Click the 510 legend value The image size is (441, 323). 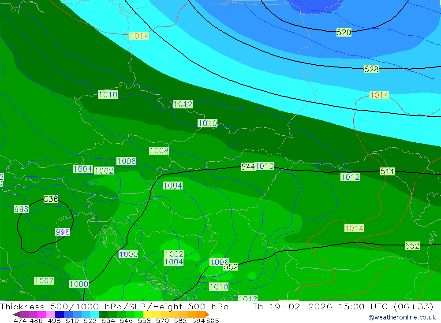coord(72,321)
